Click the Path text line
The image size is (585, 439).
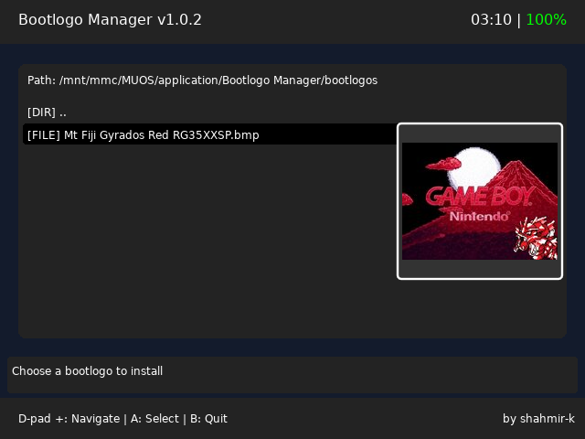(202, 80)
